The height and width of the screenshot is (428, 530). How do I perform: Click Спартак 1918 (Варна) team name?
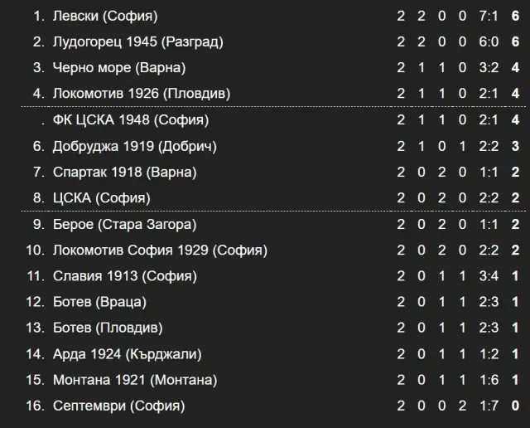click(x=125, y=172)
